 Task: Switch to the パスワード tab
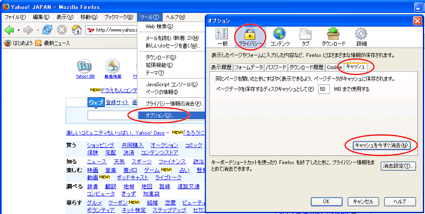coord(276,67)
